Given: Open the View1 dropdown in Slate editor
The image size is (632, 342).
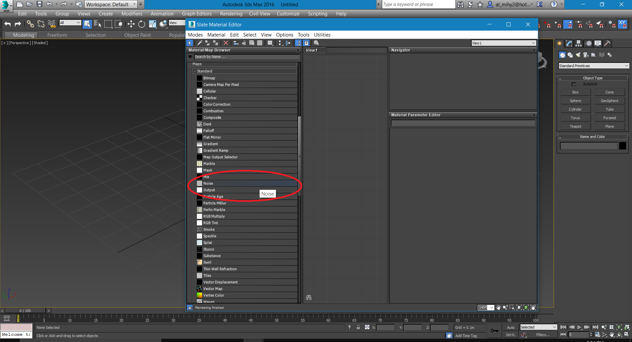Looking at the screenshot, I should pyautogui.click(x=504, y=43).
